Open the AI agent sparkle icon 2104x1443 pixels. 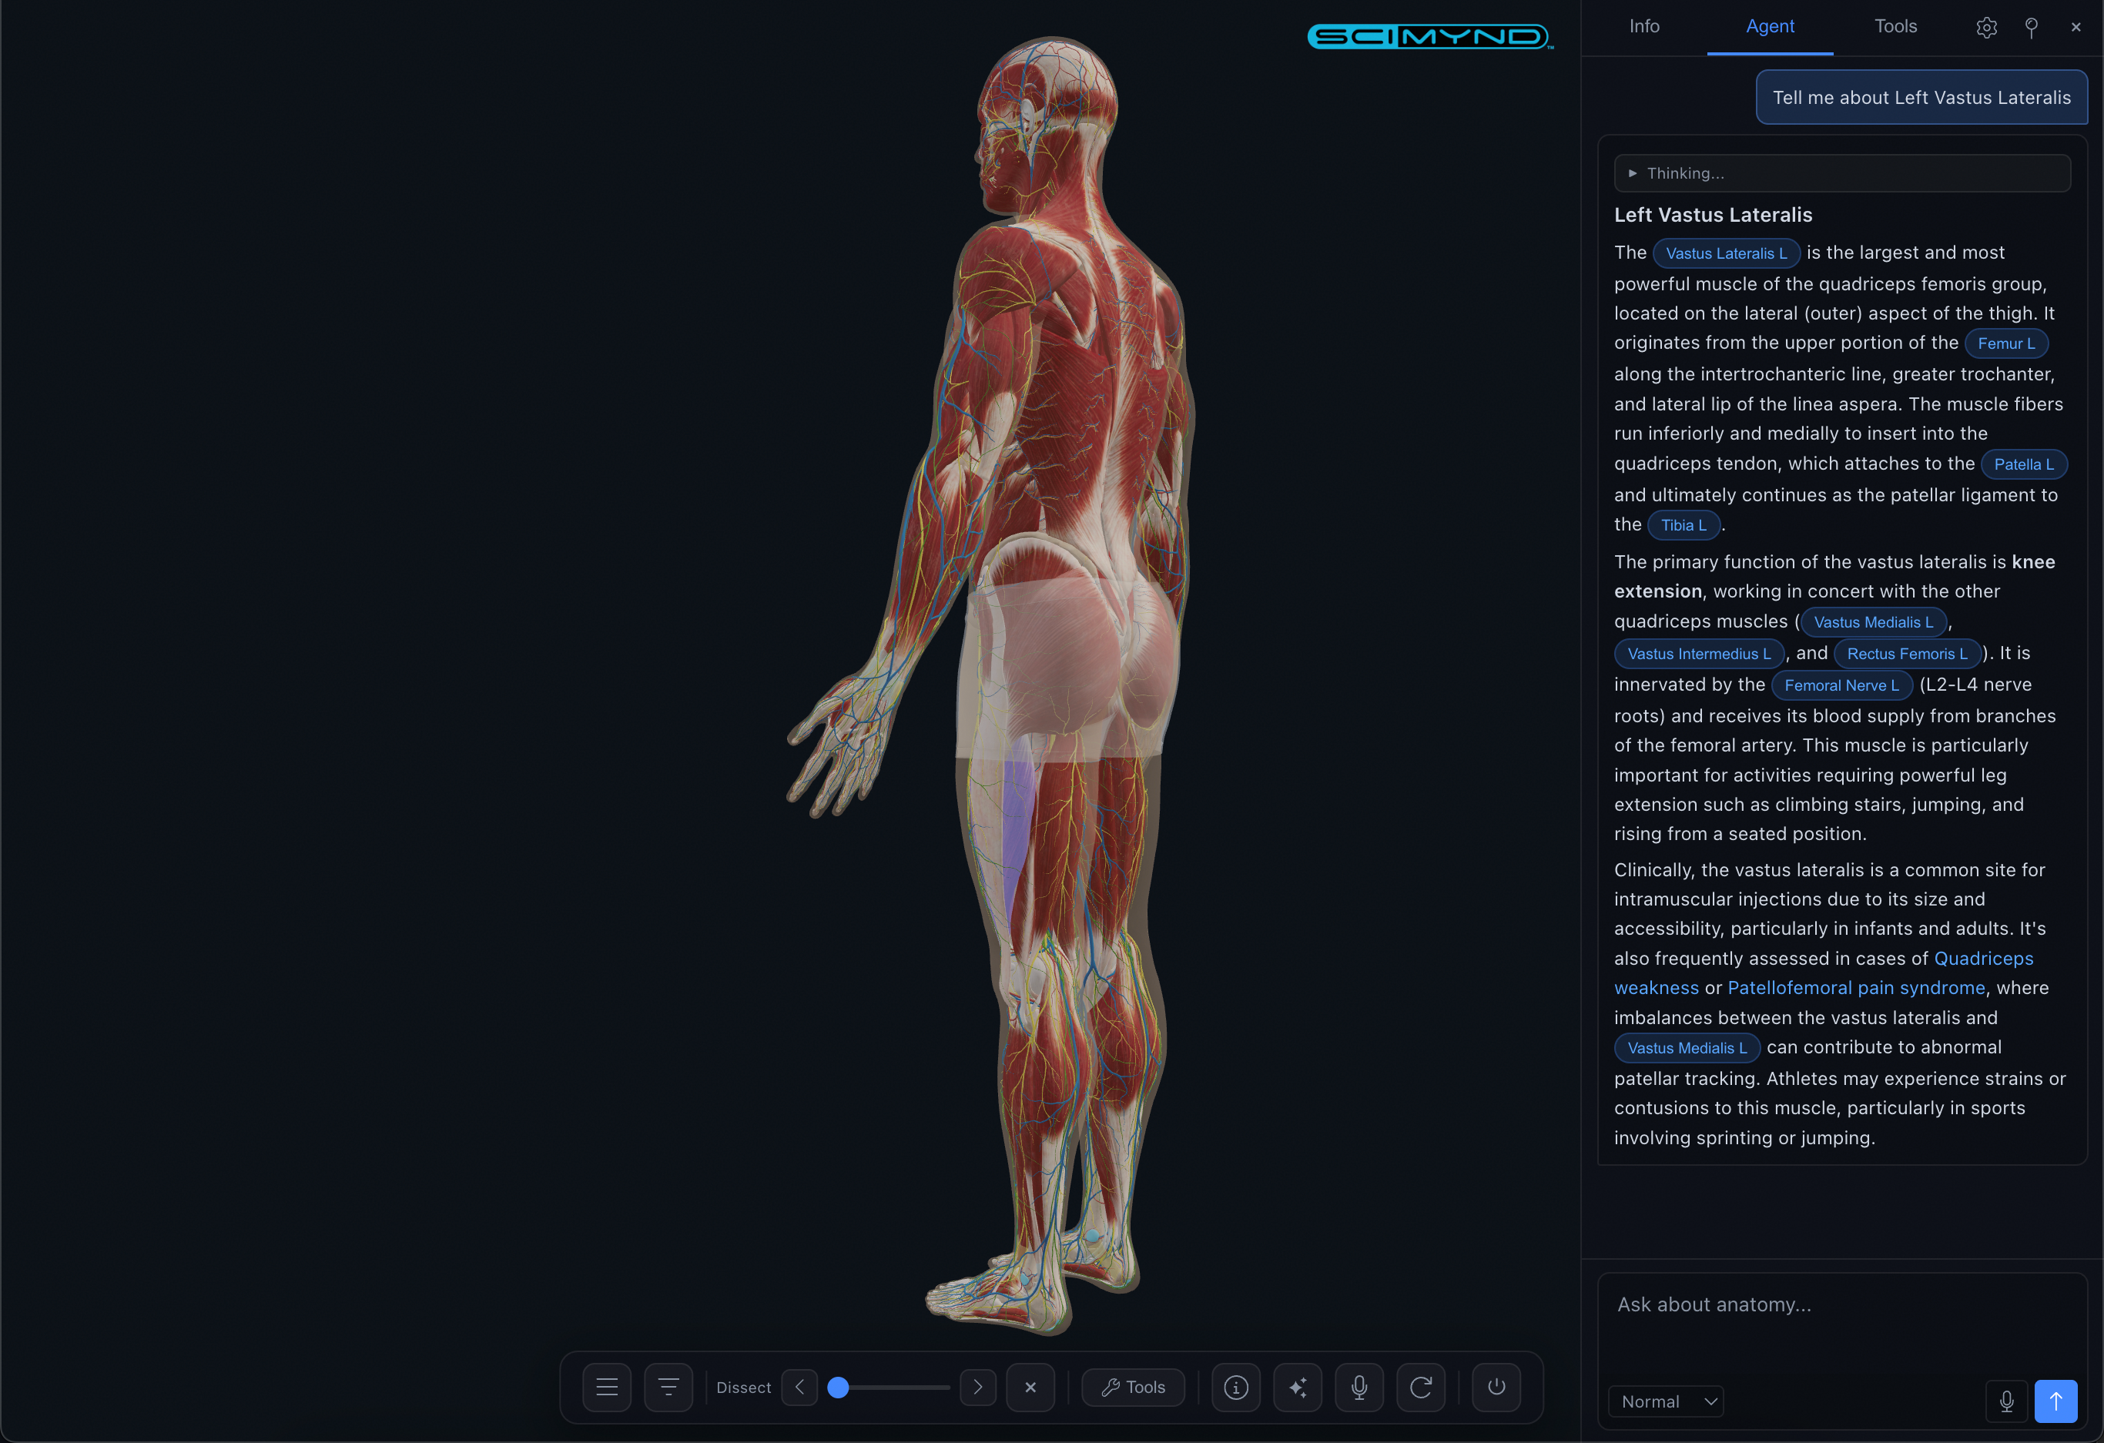pos(1298,1387)
